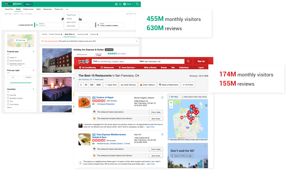This screenshot has width=287, height=171.
Task: Click info icon next to Lowest price
Action: [87, 34]
